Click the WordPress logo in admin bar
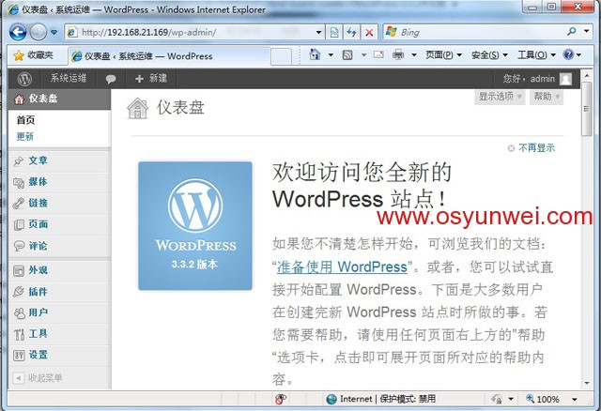Viewport: 601px width, 411px height. click(x=24, y=79)
